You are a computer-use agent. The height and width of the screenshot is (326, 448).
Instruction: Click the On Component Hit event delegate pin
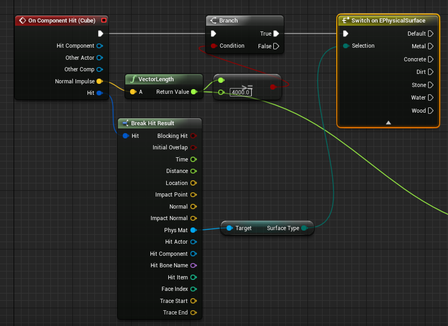(104, 20)
